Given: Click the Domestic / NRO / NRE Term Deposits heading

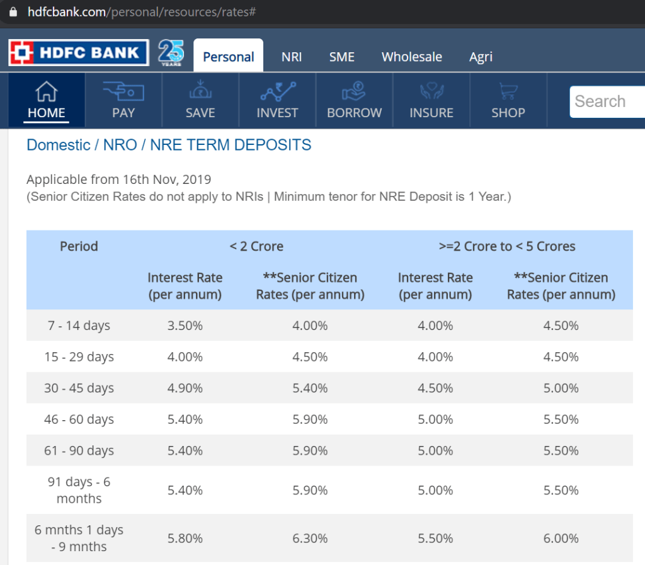Looking at the screenshot, I should point(169,145).
